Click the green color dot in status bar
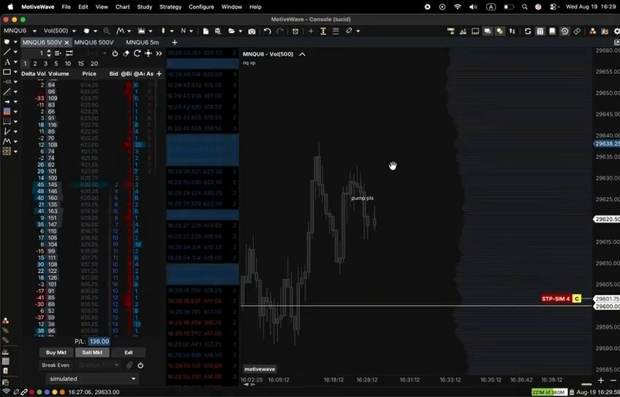Image resolution: width=620 pixels, height=397 pixels. [39, 393]
